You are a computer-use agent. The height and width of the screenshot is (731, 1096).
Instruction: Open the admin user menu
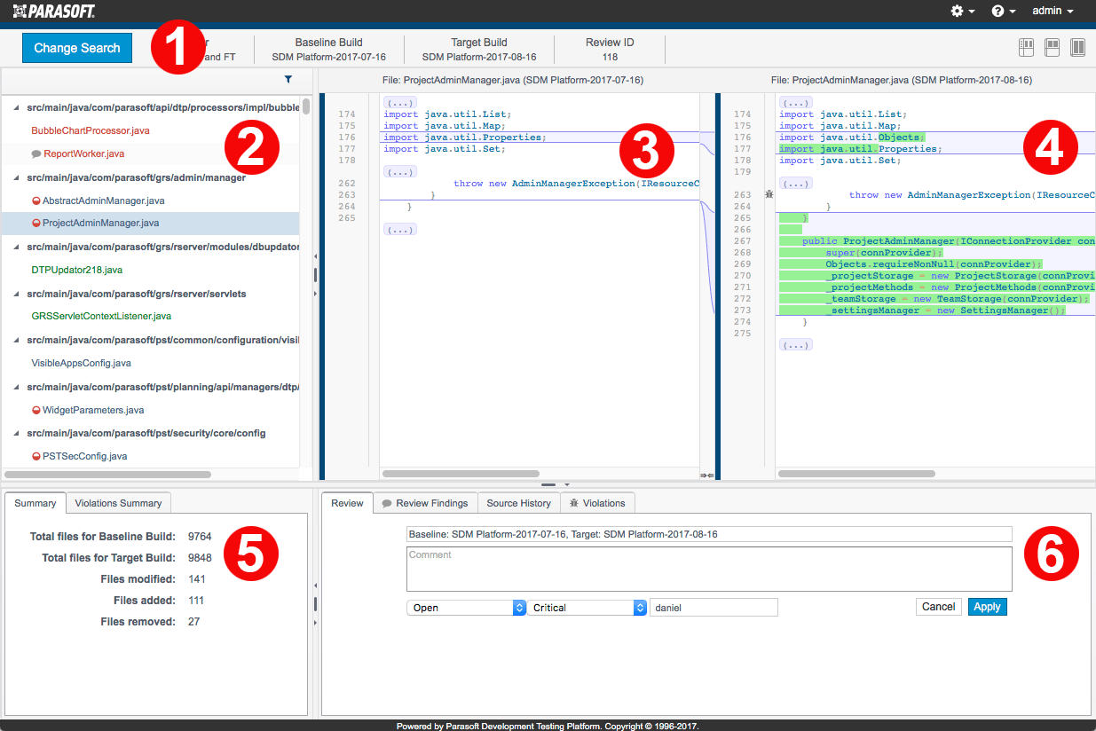click(x=1053, y=11)
